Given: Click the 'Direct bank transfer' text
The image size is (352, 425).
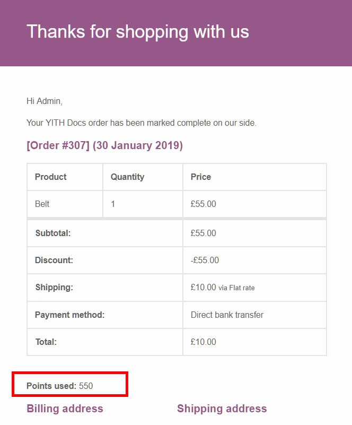Looking at the screenshot, I should pos(227,315).
